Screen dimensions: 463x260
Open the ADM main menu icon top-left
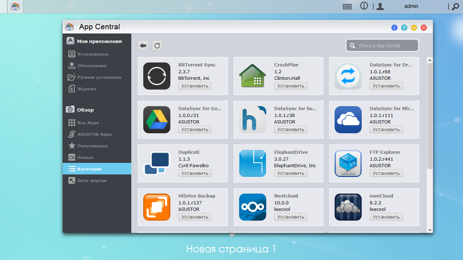point(15,6)
